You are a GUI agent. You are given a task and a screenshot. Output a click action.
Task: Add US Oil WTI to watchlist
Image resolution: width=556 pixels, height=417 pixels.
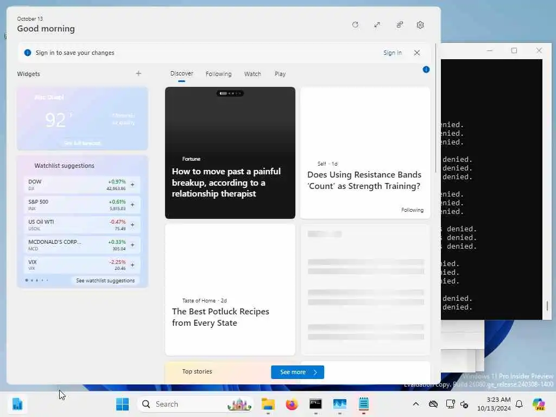132,225
